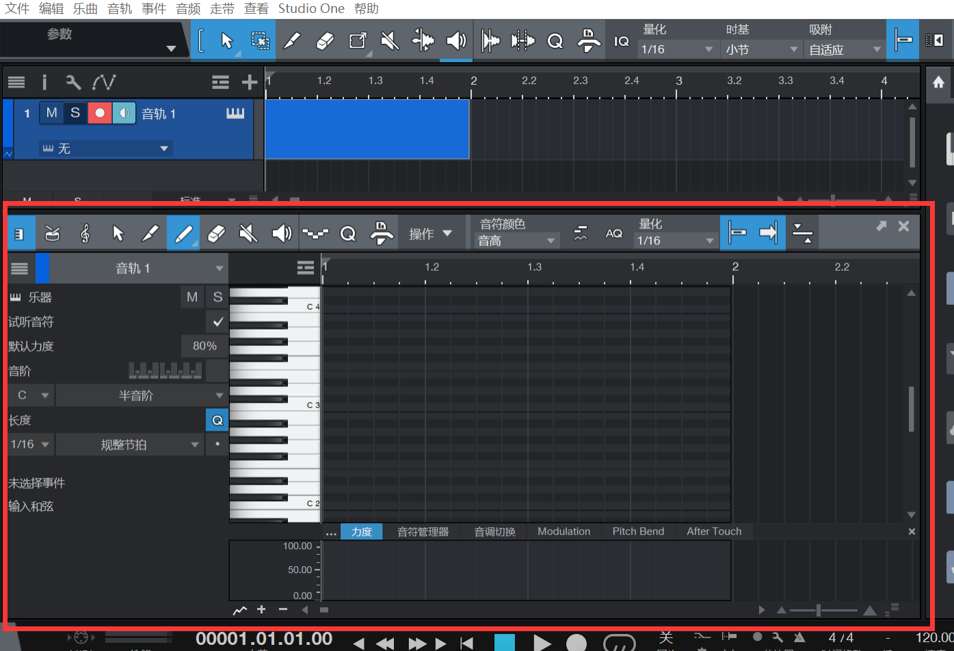Adjust the editor horizontal zoom slider

[819, 610]
